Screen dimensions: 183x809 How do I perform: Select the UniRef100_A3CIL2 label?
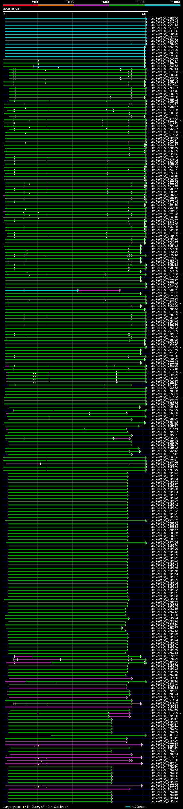tap(164, 327)
